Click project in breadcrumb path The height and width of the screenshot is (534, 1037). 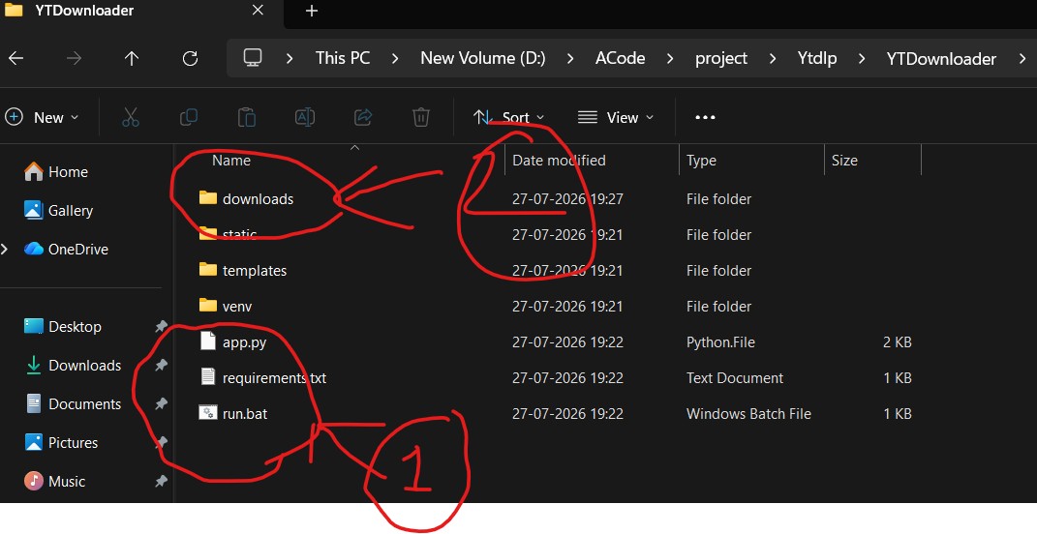721,59
